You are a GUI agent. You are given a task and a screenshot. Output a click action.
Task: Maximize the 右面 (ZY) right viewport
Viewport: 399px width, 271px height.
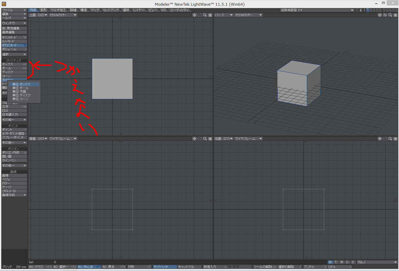395,139
